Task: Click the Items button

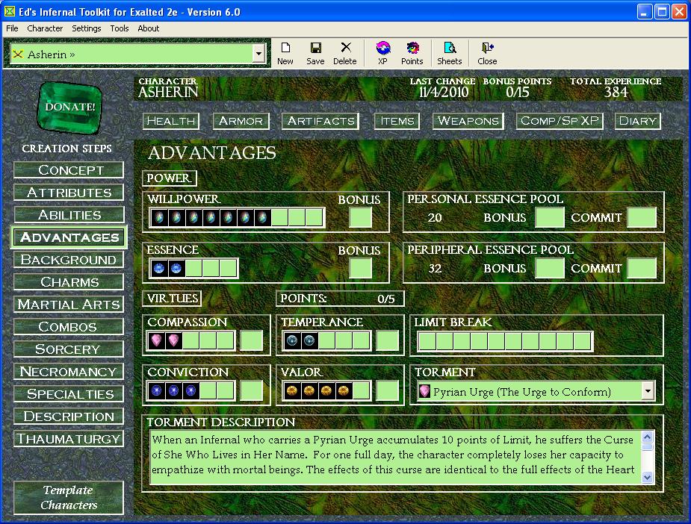Action: pyautogui.click(x=397, y=121)
